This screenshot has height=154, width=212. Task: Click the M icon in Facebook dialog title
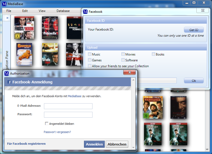(85, 12)
